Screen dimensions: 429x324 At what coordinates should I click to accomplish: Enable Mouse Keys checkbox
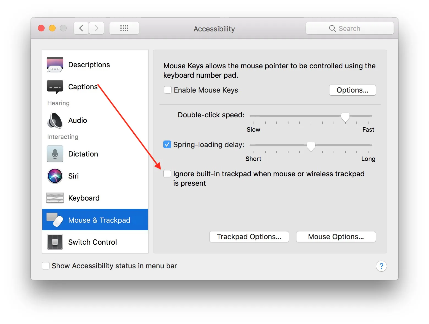click(x=168, y=90)
